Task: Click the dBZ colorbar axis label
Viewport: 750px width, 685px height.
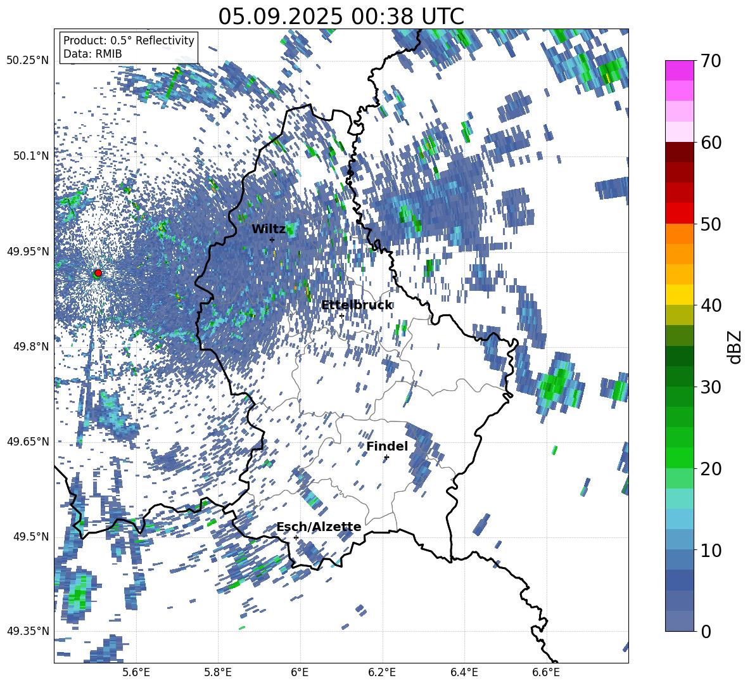Action: point(734,347)
